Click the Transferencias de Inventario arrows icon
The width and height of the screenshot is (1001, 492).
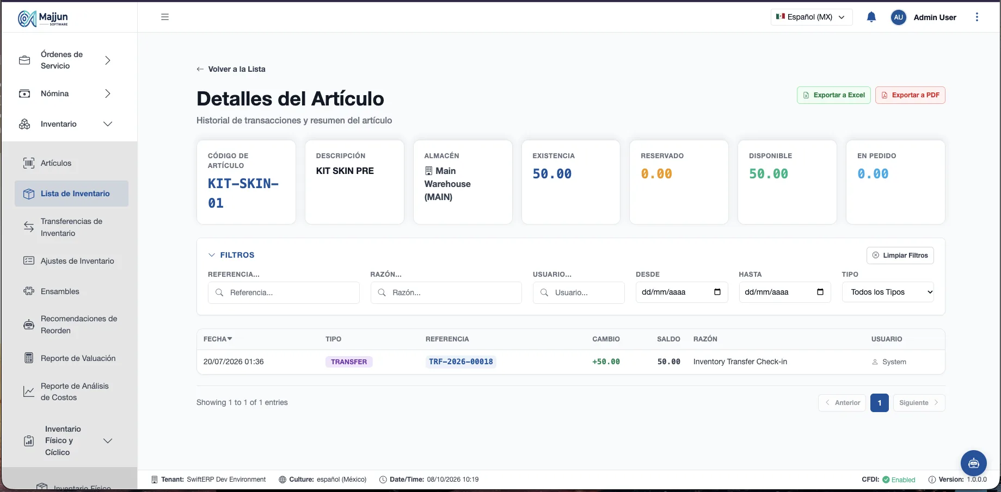point(29,227)
